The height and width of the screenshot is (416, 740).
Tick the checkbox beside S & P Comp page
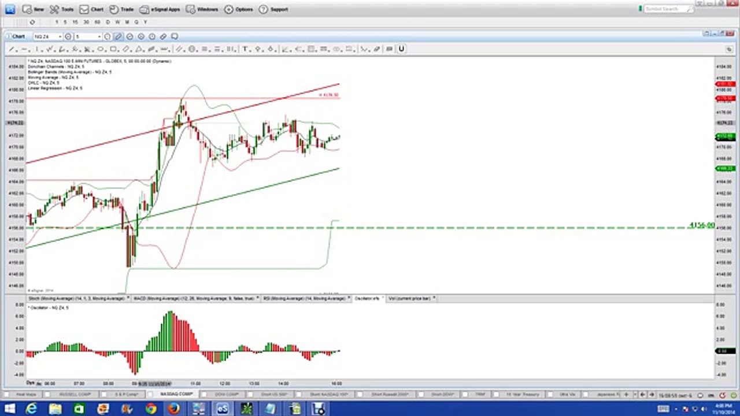point(104,394)
